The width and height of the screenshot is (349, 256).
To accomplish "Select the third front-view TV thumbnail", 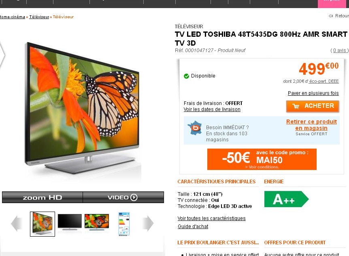I will click(97, 222).
